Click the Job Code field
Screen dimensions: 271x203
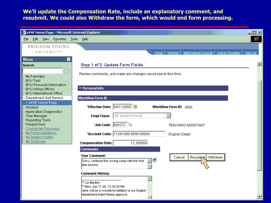coord(120,125)
